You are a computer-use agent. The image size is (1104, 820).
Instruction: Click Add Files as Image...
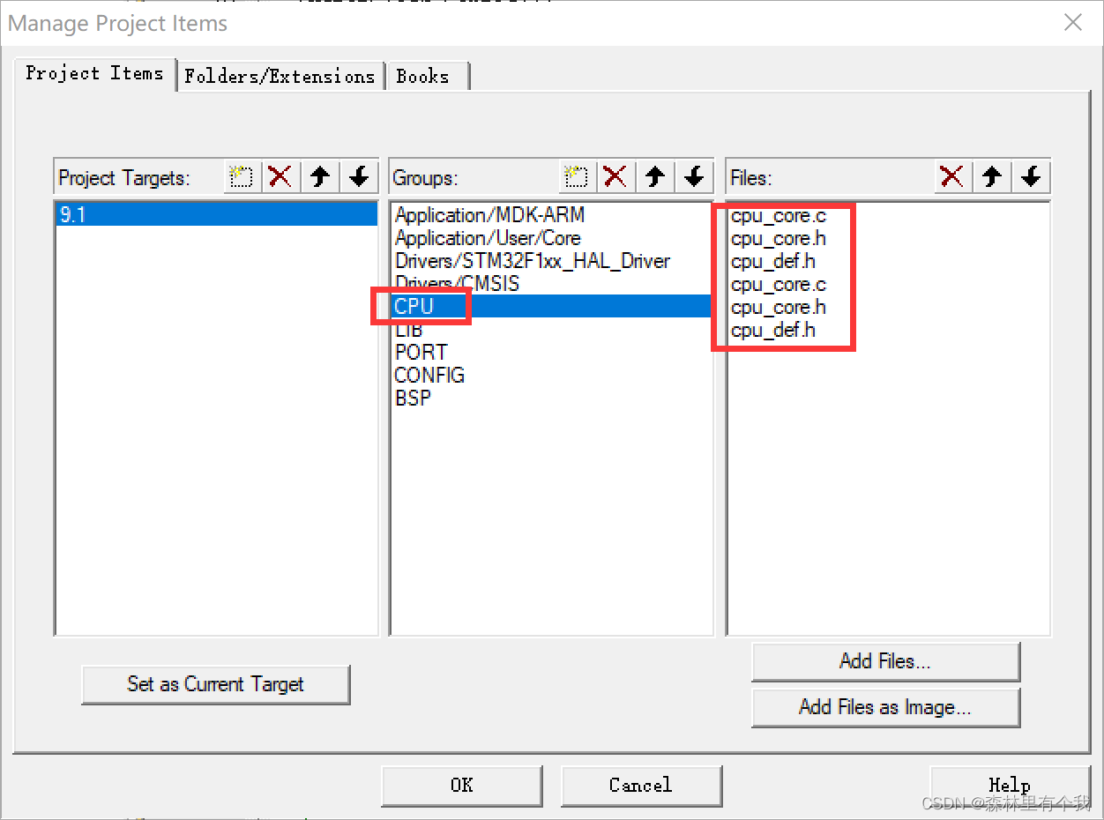[x=885, y=707]
